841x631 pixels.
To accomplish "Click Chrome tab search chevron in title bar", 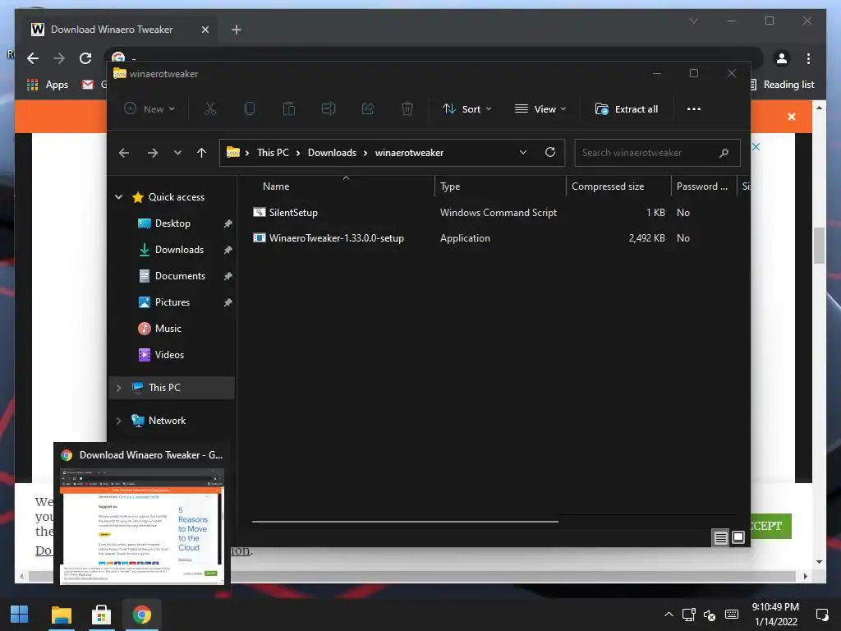I will pos(693,21).
